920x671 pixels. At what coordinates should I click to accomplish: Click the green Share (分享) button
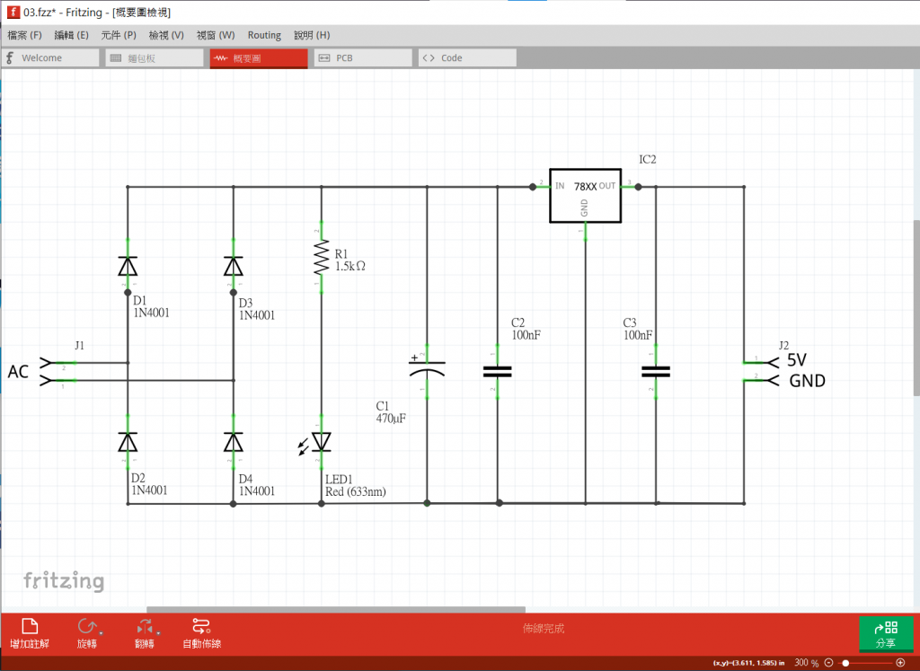point(885,634)
